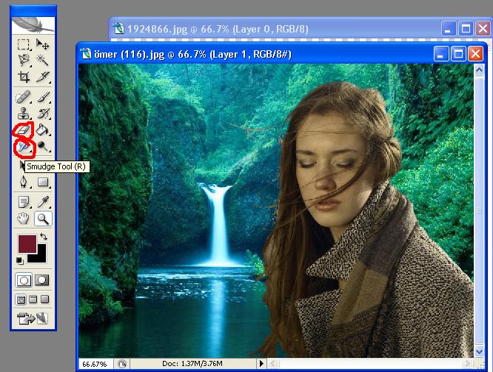
Task: Swap foreground and background colors
Action: [44, 237]
